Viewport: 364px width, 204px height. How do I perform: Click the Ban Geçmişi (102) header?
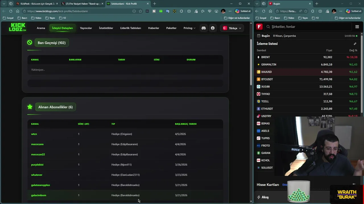[x=51, y=43]
